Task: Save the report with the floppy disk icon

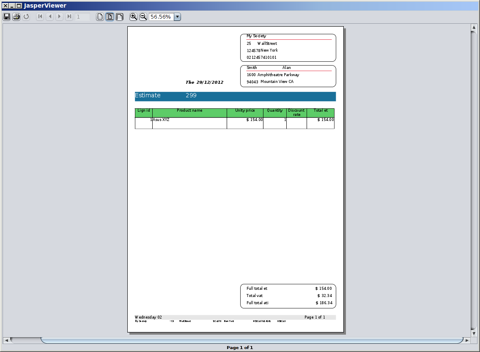Action: [7, 17]
